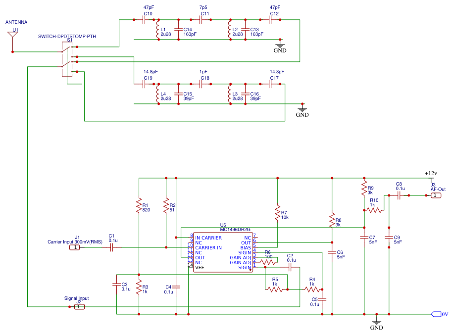This screenshot has height=336, width=454.
Task: Select the U6 reference designator
Action: pos(223,225)
